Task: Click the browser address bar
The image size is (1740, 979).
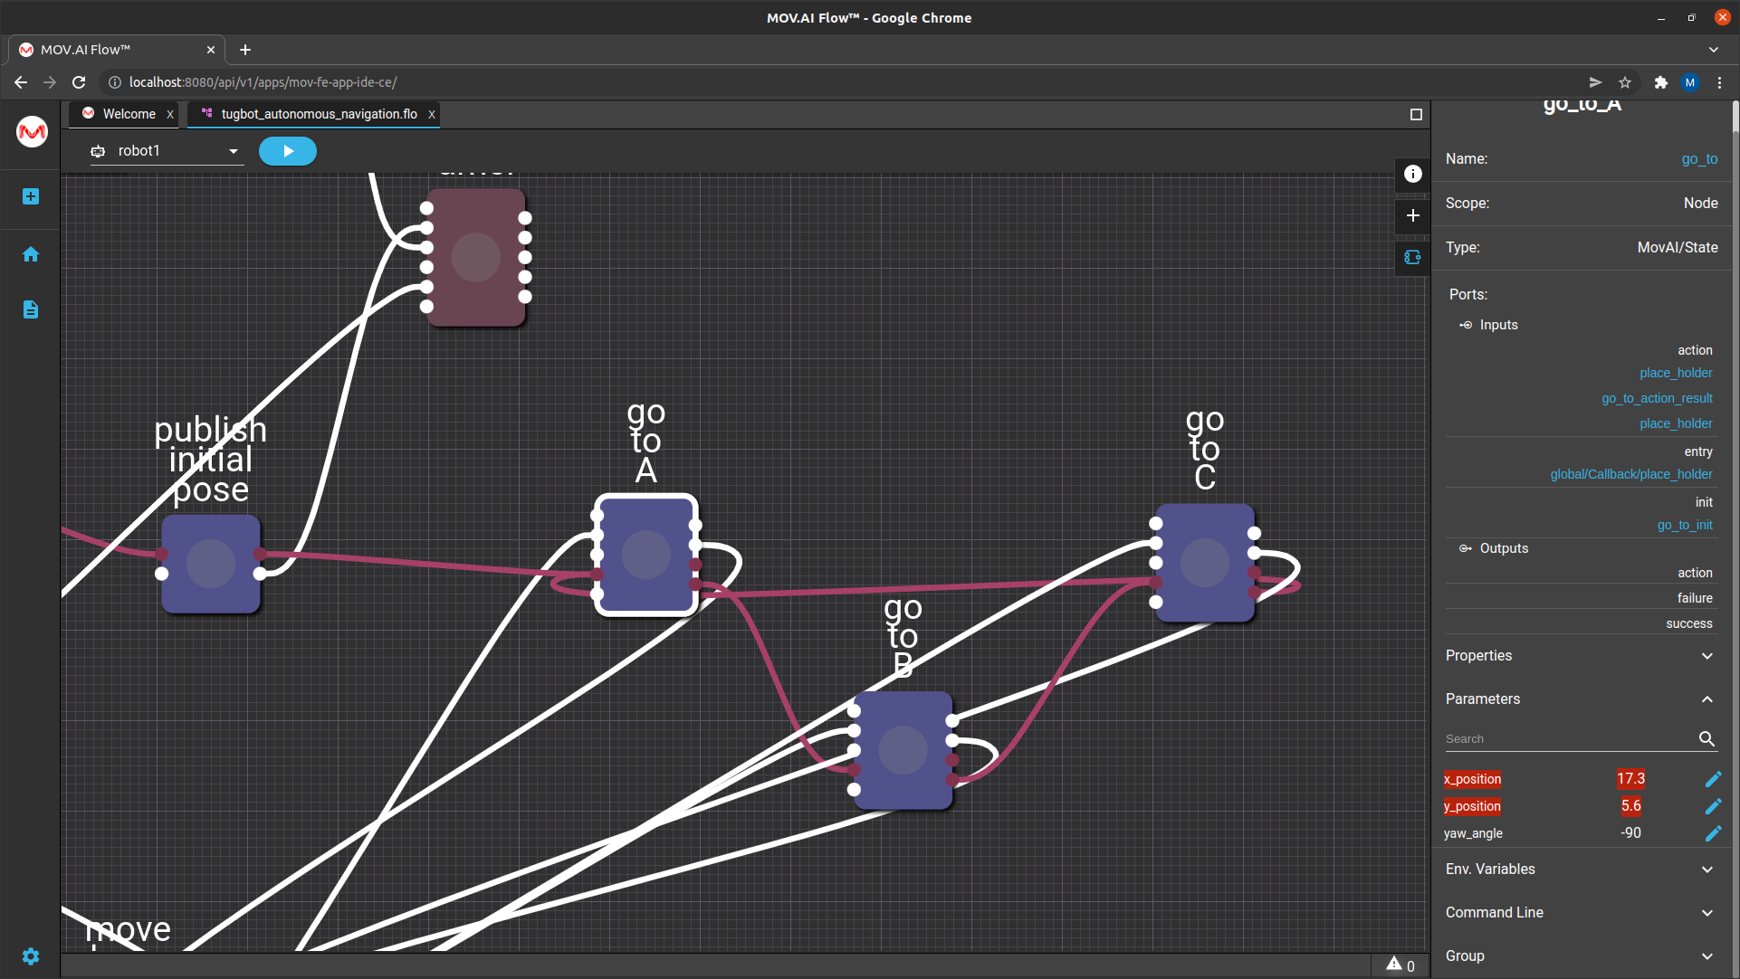Action: click(851, 82)
